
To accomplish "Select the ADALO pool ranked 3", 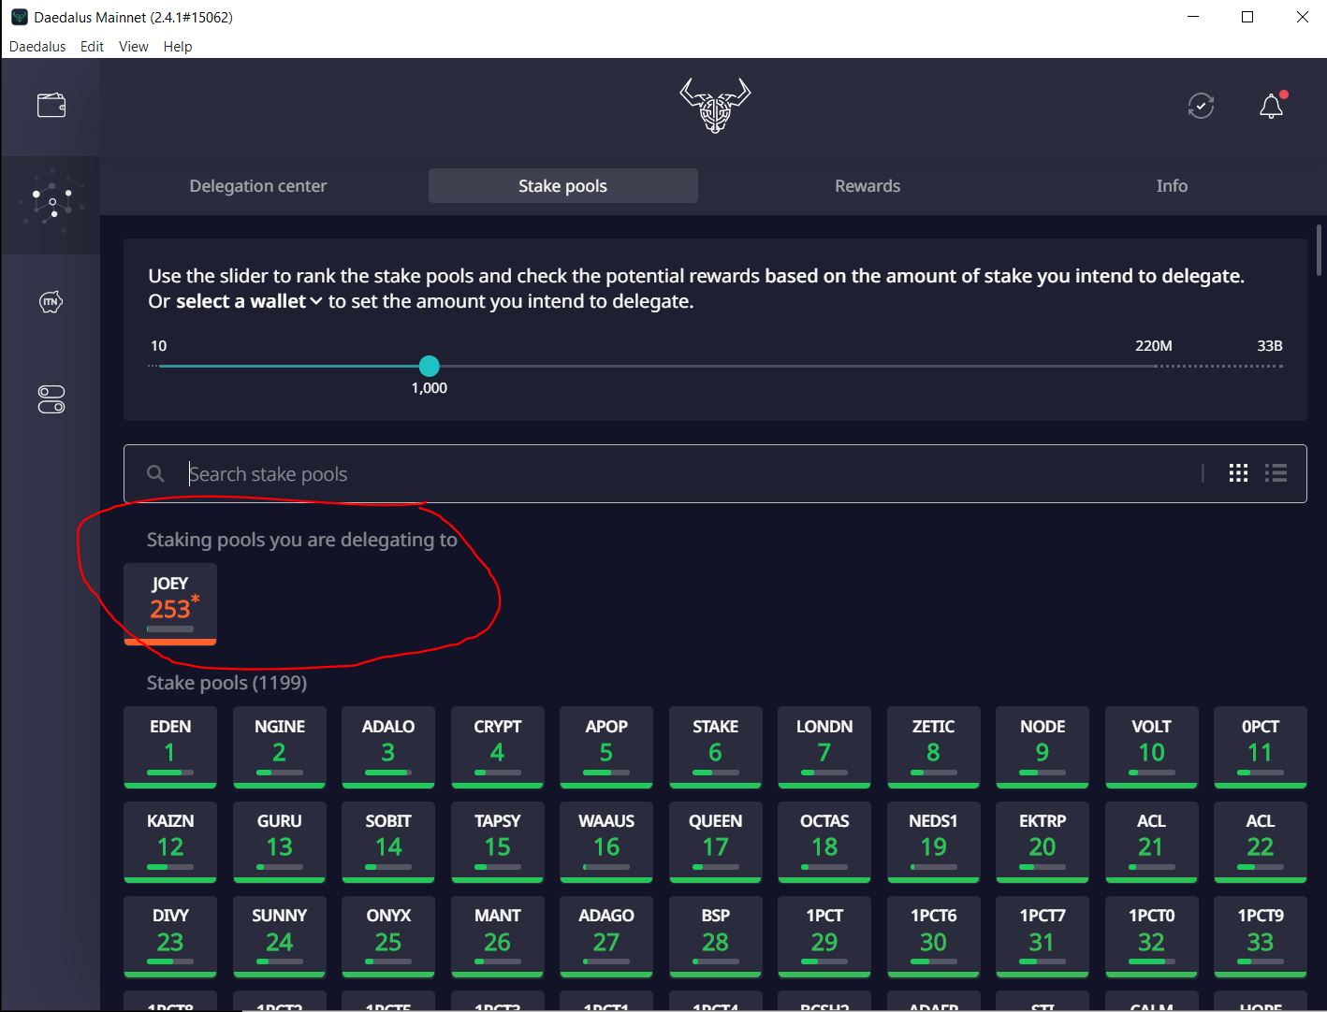I will tap(388, 747).
